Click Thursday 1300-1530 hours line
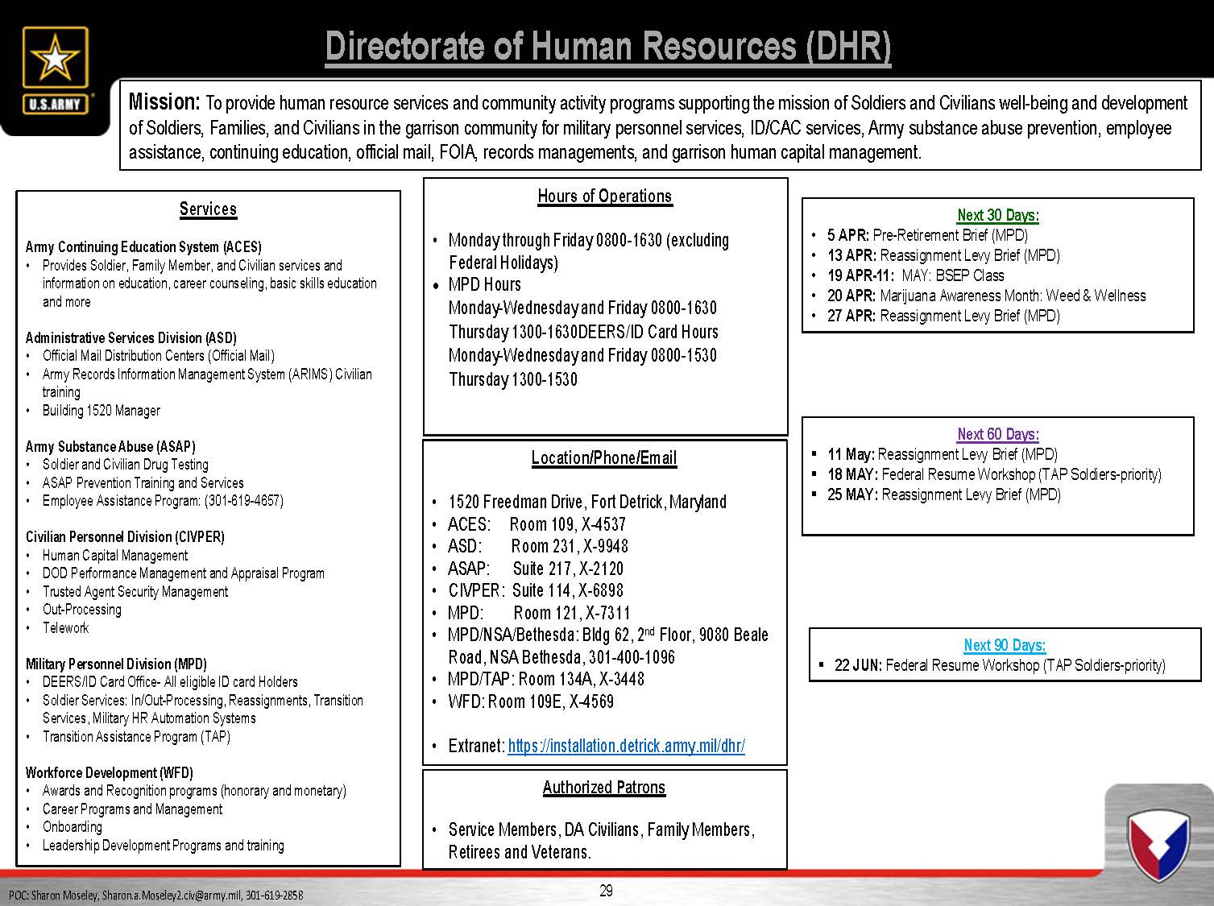 (x=513, y=379)
